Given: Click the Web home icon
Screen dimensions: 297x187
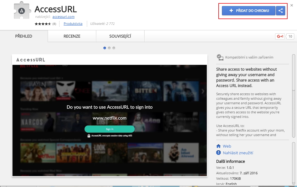Looking at the screenshot, I should pyautogui.click(x=218, y=146).
